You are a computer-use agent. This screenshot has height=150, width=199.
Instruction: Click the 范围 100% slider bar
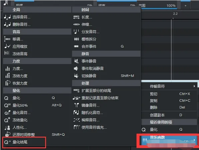coord(157,6)
